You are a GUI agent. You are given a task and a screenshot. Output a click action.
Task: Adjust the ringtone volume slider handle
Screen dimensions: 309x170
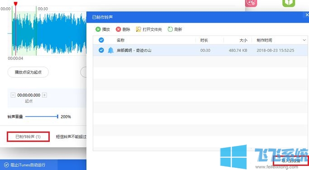pos(57,117)
